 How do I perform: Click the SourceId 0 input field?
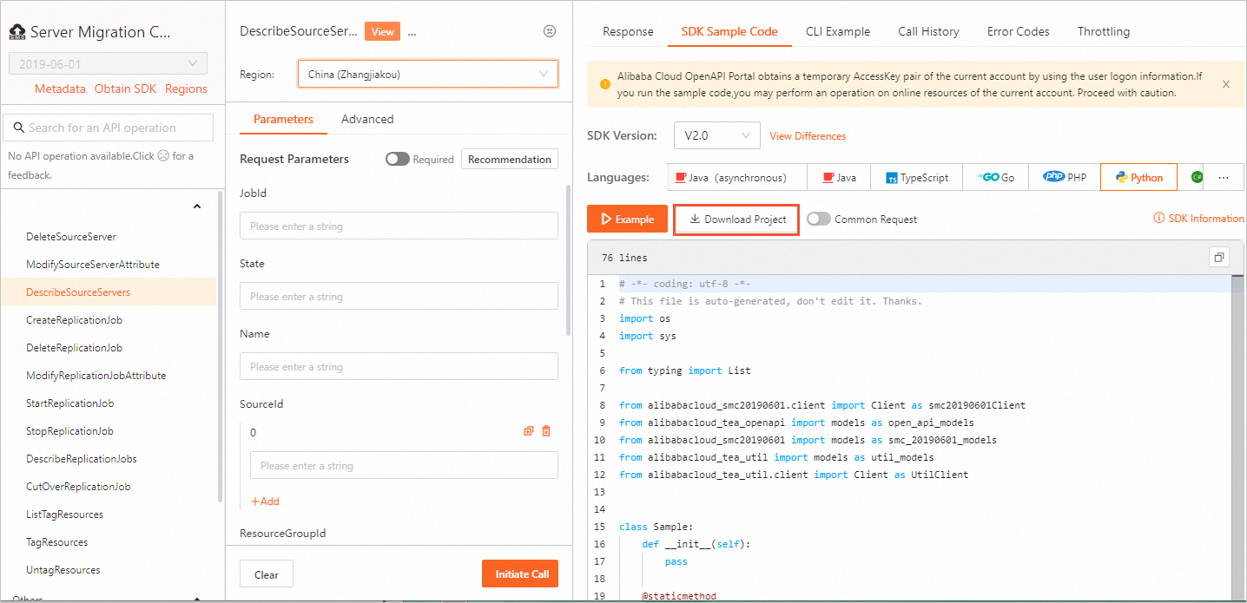tap(404, 465)
